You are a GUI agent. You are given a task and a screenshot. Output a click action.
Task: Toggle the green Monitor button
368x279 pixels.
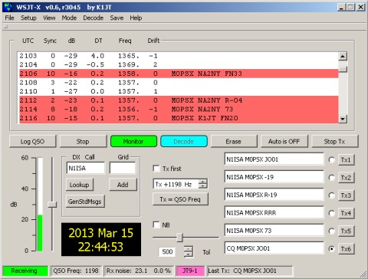tap(133, 142)
